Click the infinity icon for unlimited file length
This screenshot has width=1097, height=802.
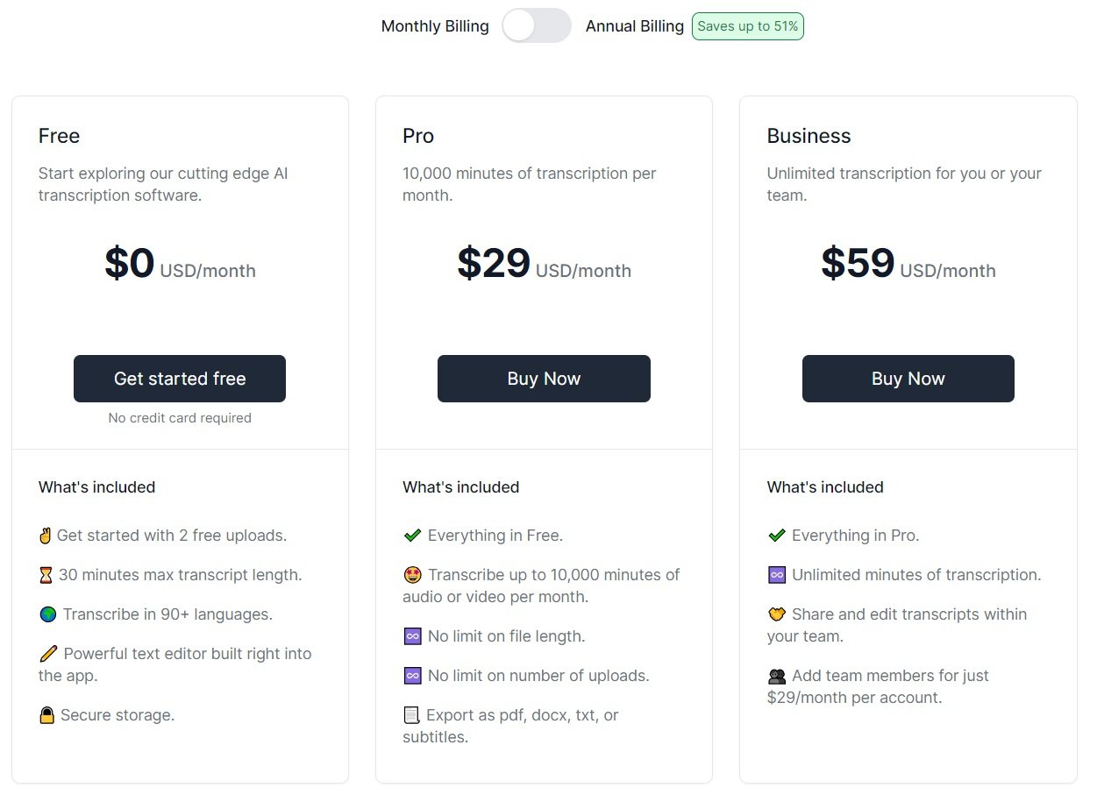tap(411, 635)
